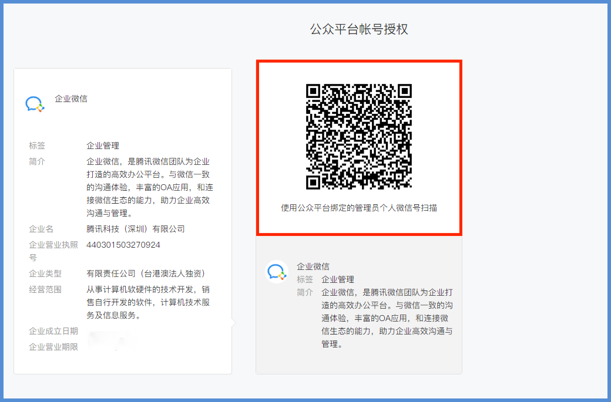Image resolution: width=611 pixels, height=402 pixels.
Task: Click the 标签 label in the company details card
Action: point(37,146)
